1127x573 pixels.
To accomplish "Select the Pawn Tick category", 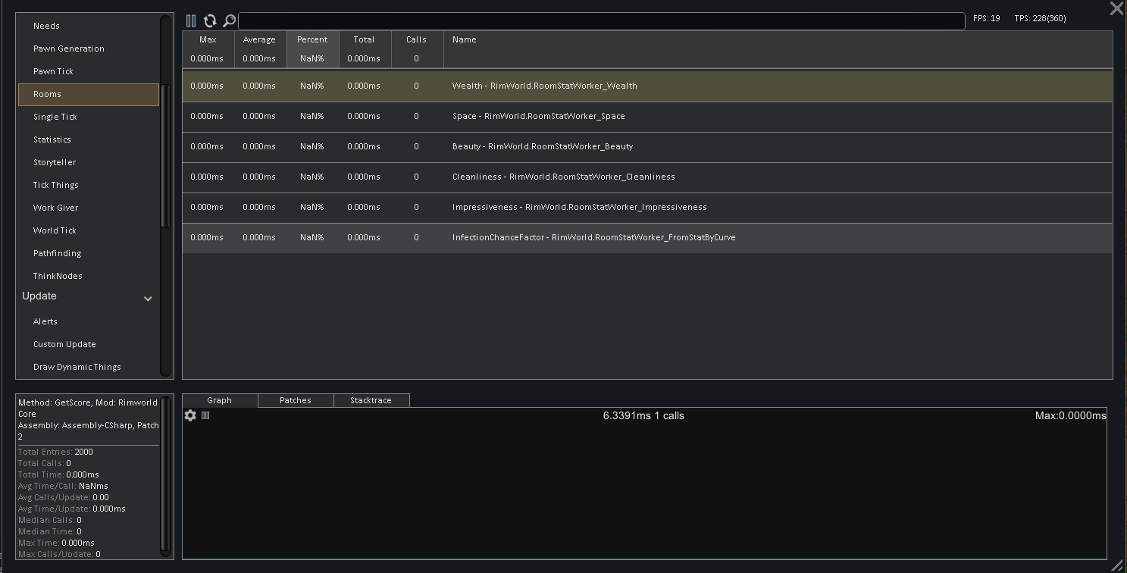I will (89, 71).
